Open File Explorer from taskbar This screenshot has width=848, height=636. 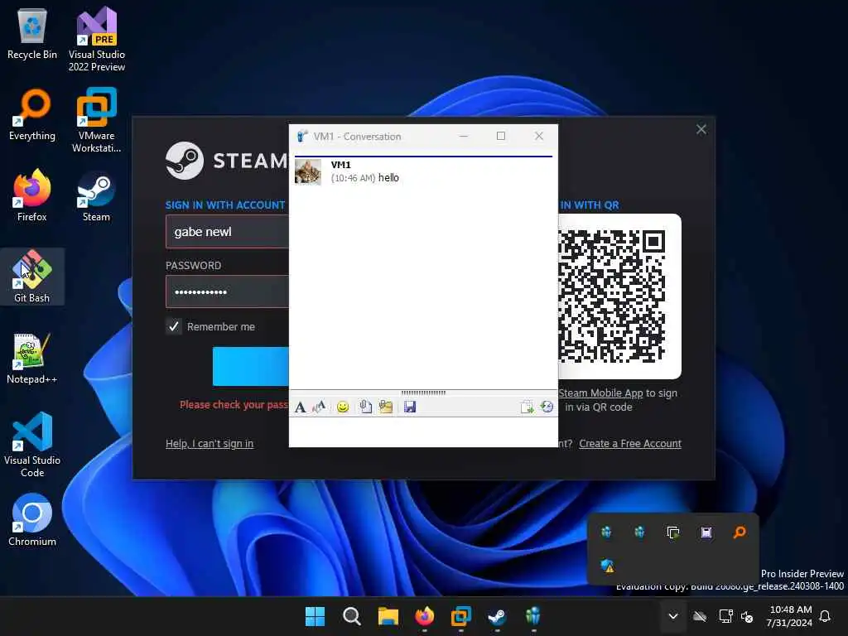click(388, 616)
